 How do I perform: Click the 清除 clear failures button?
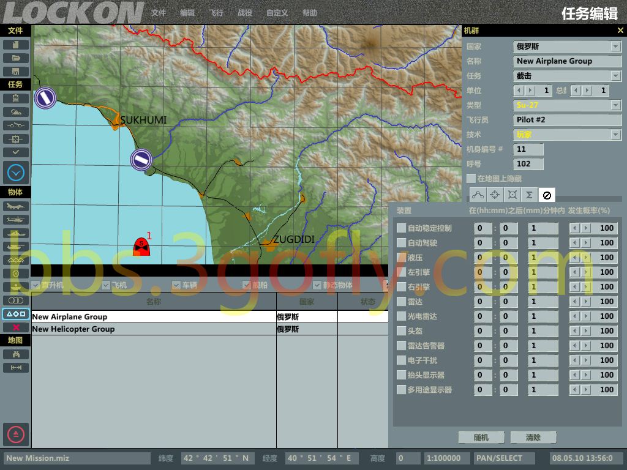coord(533,438)
